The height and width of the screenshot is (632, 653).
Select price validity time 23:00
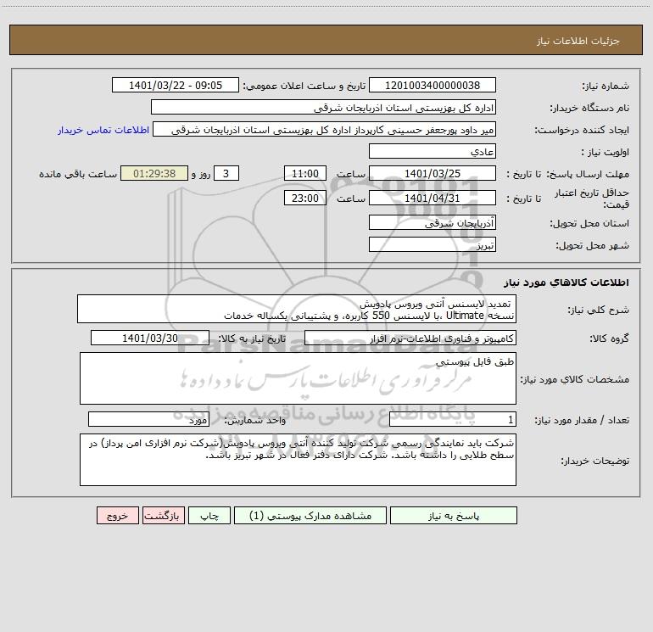pos(304,198)
